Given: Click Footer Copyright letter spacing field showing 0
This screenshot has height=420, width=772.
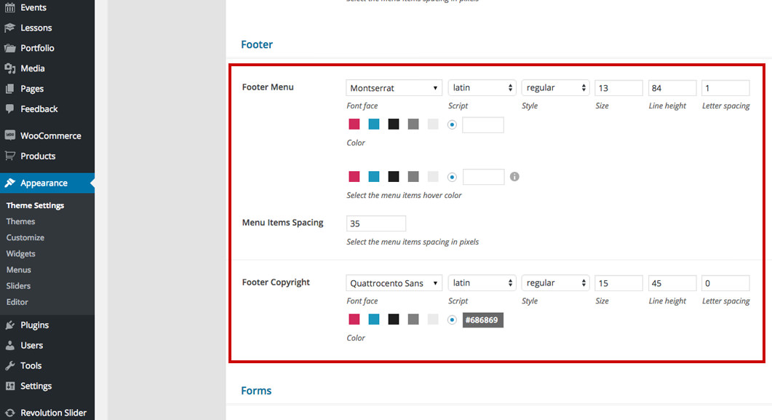Looking at the screenshot, I should pos(725,283).
